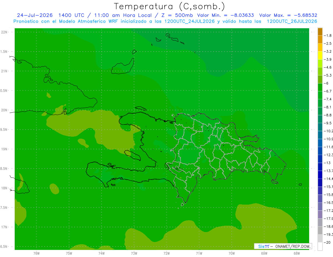Viewport: 333px width, 257px height.
Task: Click the "Temperatura (C,somb.)" title
Action: [169, 6]
